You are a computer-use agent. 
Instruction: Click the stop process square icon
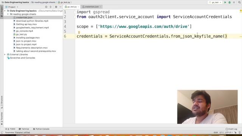234,2
